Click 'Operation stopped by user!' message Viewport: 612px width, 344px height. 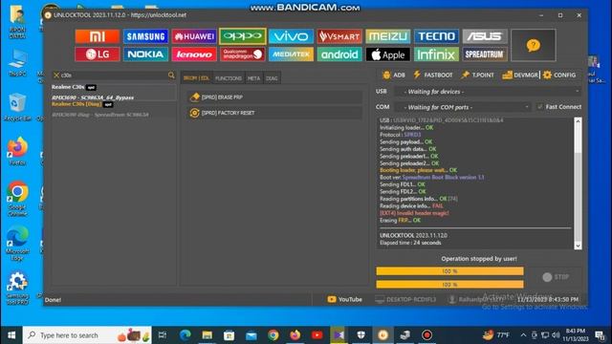(x=479, y=259)
